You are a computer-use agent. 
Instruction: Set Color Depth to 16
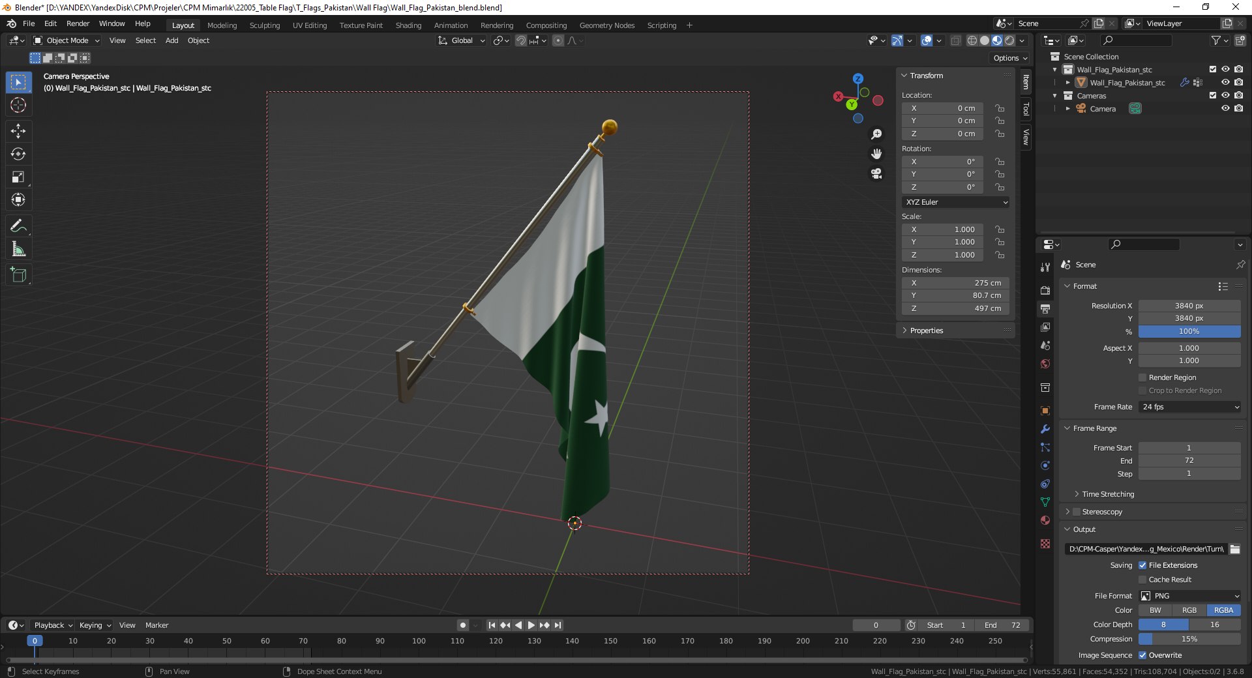coord(1215,625)
